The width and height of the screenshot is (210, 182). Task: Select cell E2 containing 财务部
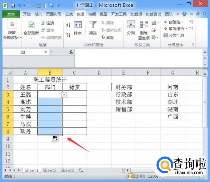[123, 87]
